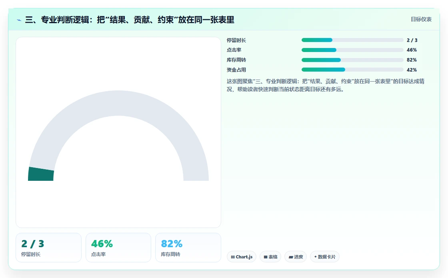Select the 82% 库存周转 data card
The width and height of the screenshot is (448, 278).
pos(188,248)
